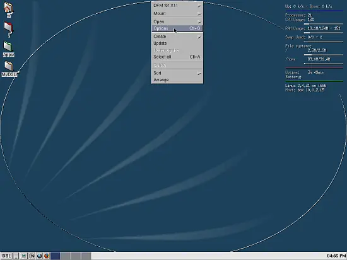Screen dimensions: 347x260
Task: Expand the DFM for X11 submenu
Action: tap(177, 5)
